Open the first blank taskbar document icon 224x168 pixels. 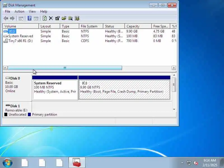click(x=25, y=163)
